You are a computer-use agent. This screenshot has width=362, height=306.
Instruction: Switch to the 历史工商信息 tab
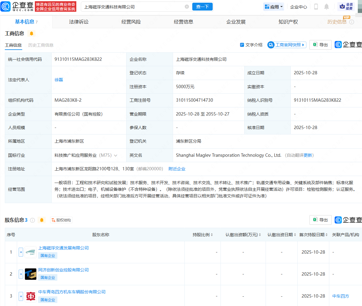[x=41, y=45]
